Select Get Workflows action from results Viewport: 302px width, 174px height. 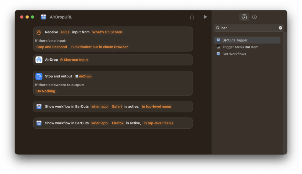click(247, 54)
